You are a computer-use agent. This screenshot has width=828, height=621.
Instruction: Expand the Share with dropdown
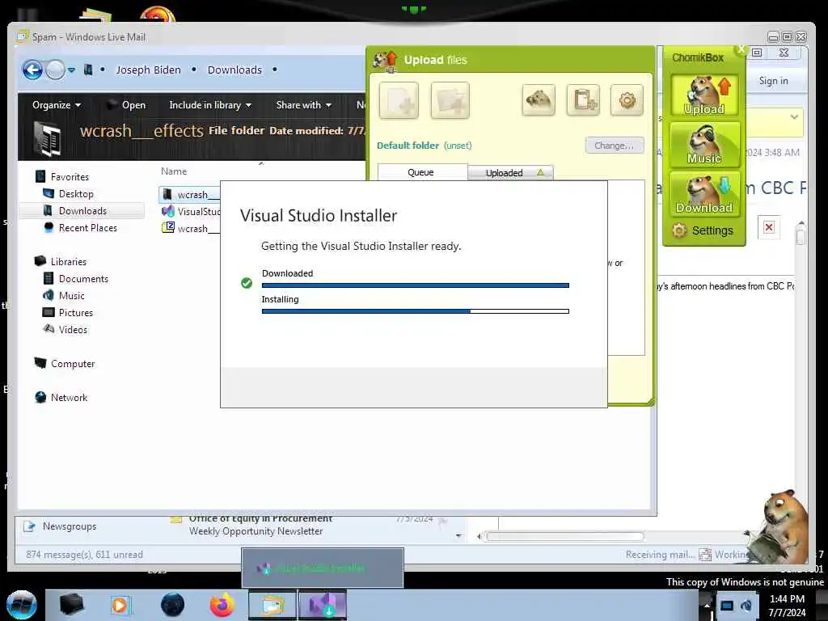[x=304, y=105]
